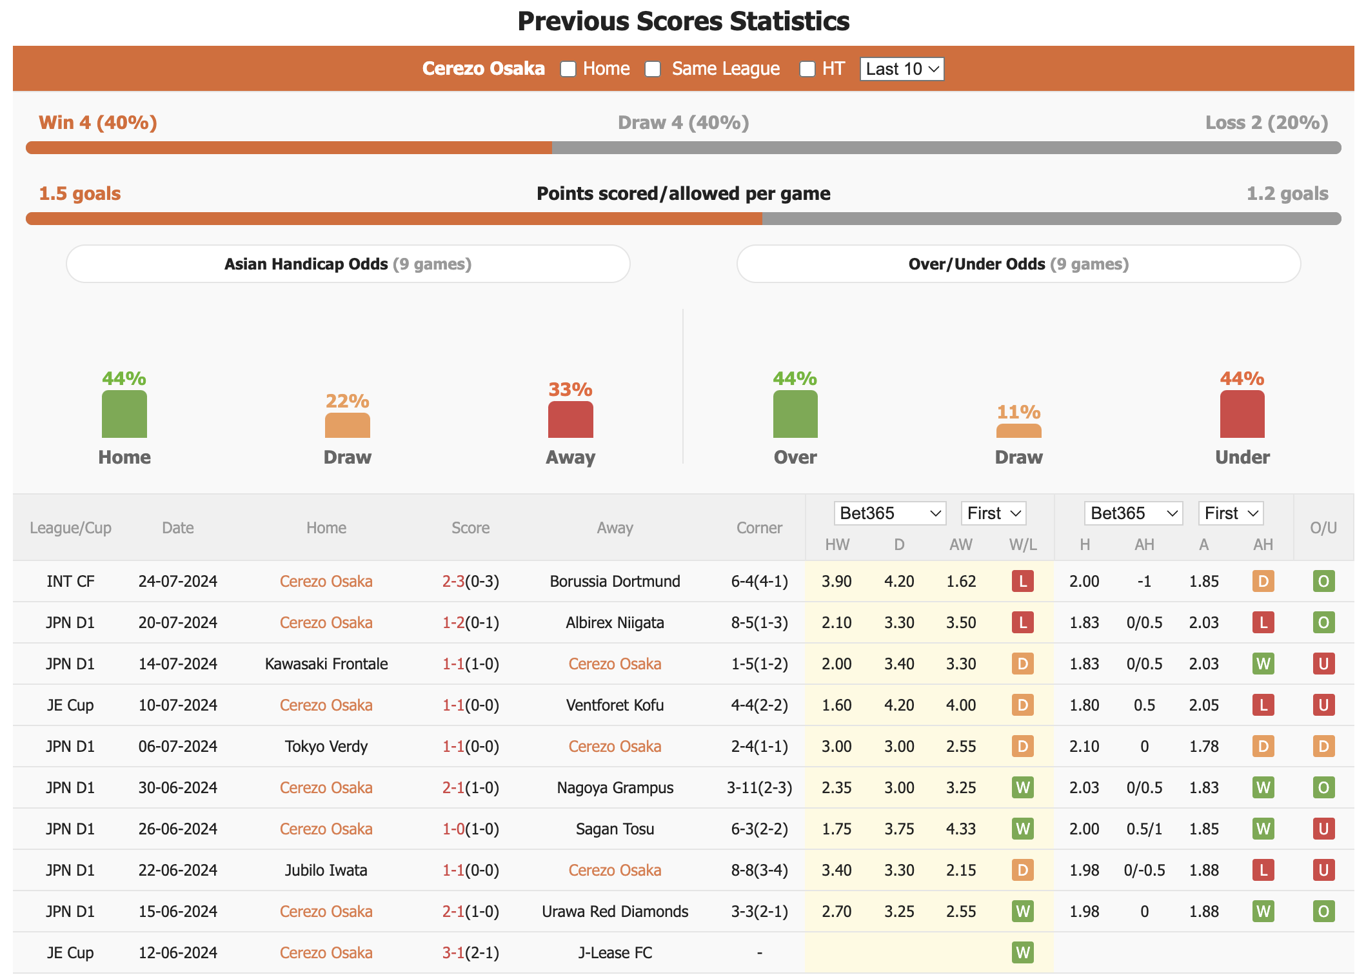Click the 24-07-2024 date cell

[x=178, y=581]
